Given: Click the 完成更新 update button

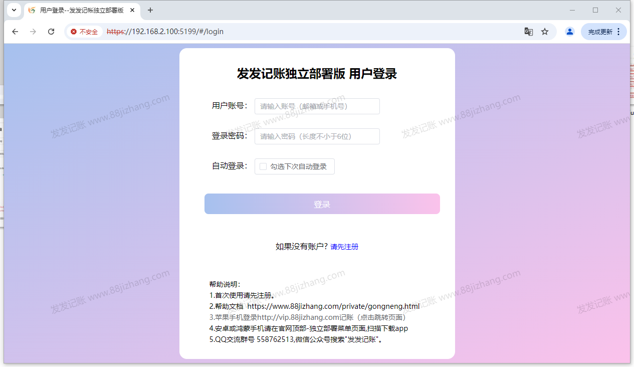Looking at the screenshot, I should (600, 32).
